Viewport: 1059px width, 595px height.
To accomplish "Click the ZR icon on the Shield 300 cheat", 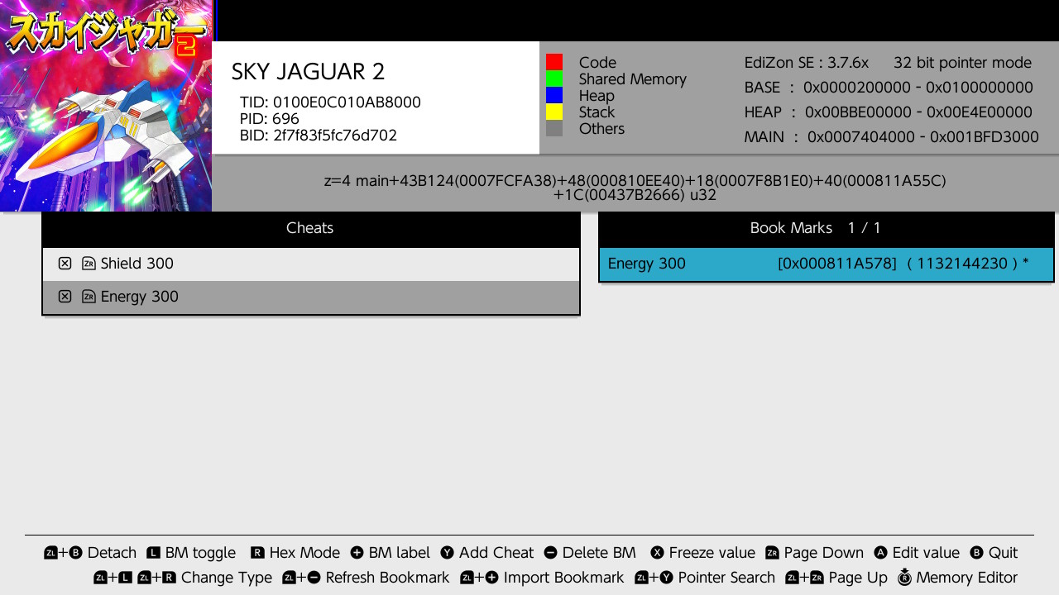I will [x=89, y=264].
